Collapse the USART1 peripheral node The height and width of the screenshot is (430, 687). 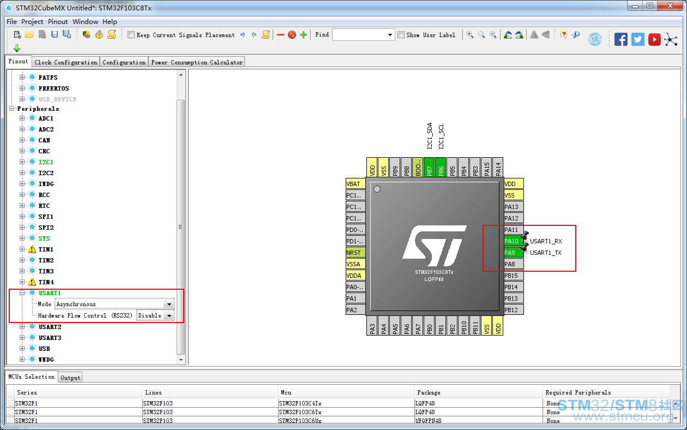(x=22, y=293)
